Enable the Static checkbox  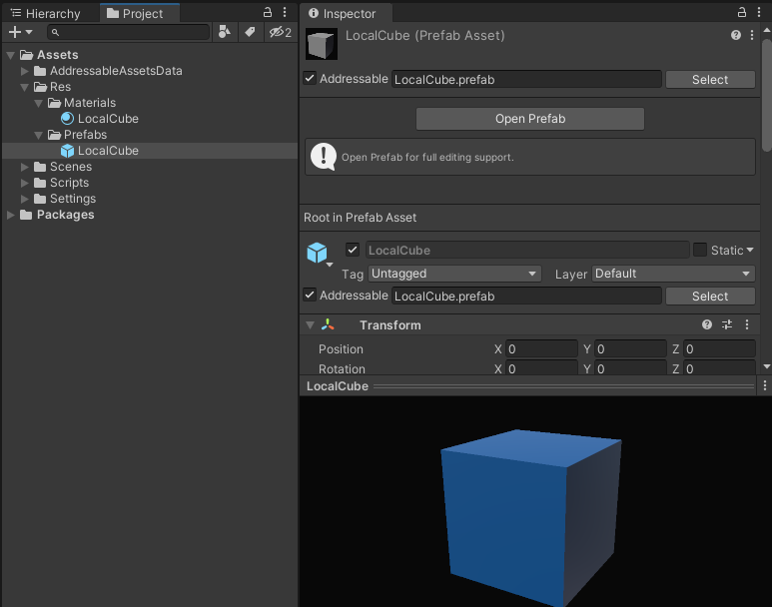click(x=700, y=250)
